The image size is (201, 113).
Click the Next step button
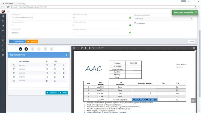63,93
